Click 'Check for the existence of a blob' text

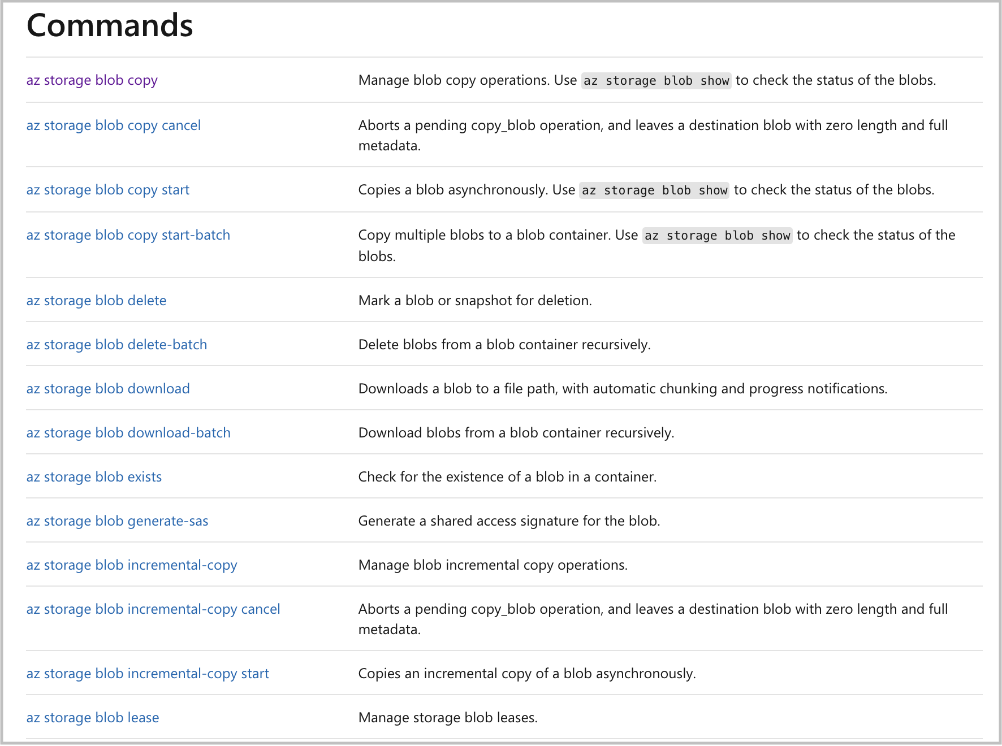click(507, 477)
